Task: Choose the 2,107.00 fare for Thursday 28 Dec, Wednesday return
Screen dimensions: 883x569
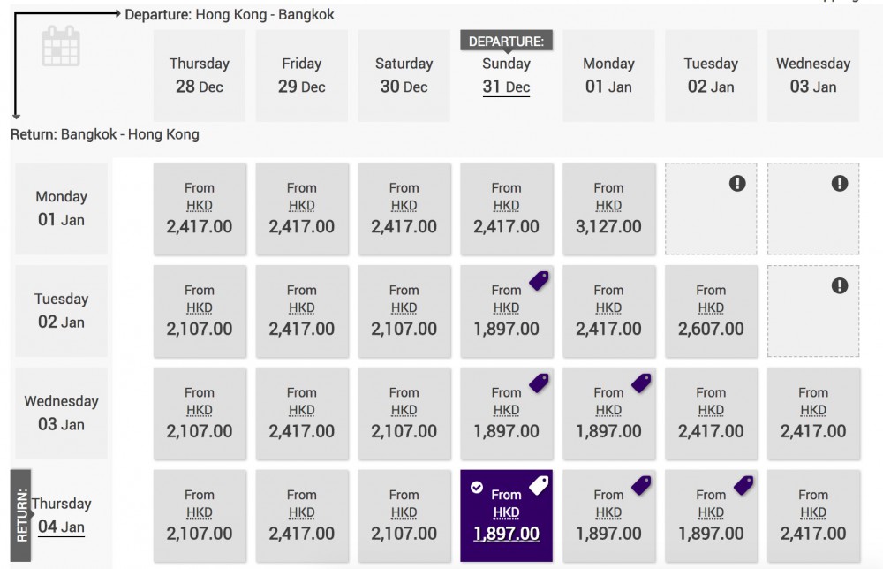Action: point(200,413)
